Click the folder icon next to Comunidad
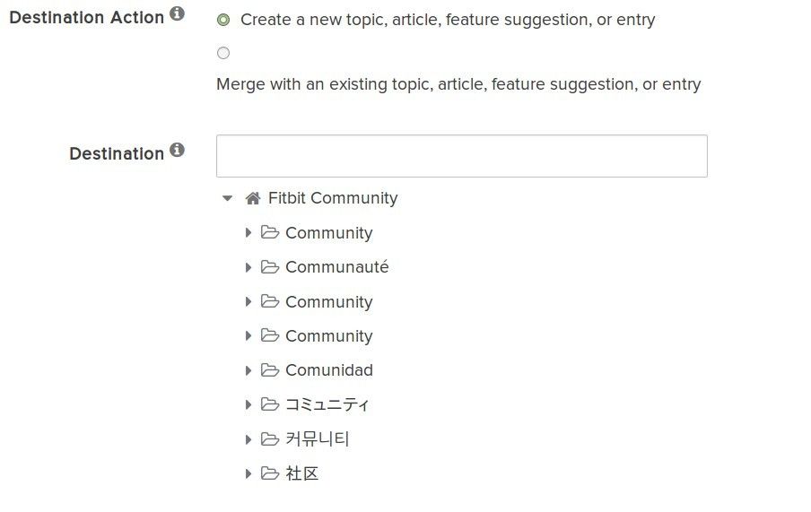The height and width of the screenshot is (512, 811). [269, 369]
